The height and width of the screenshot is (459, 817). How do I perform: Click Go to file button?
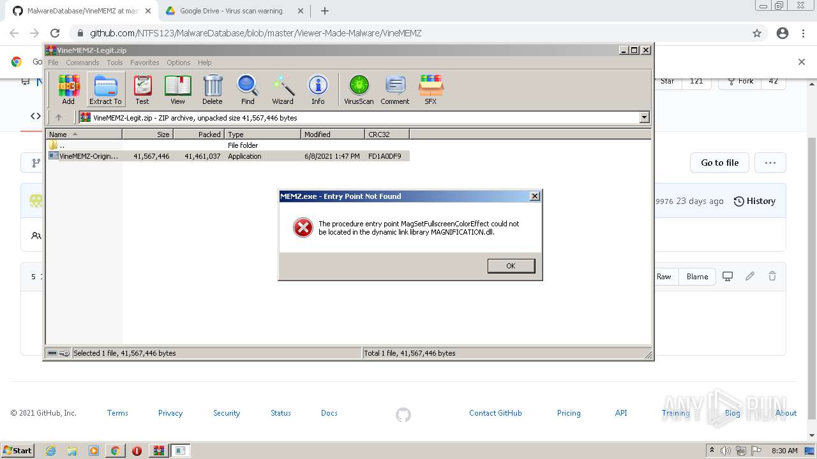(719, 163)
